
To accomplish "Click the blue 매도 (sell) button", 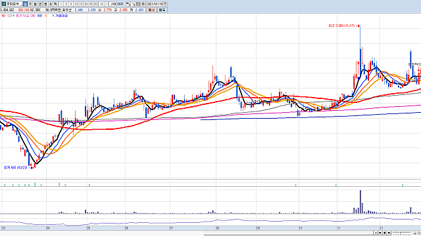I will 162,10.
